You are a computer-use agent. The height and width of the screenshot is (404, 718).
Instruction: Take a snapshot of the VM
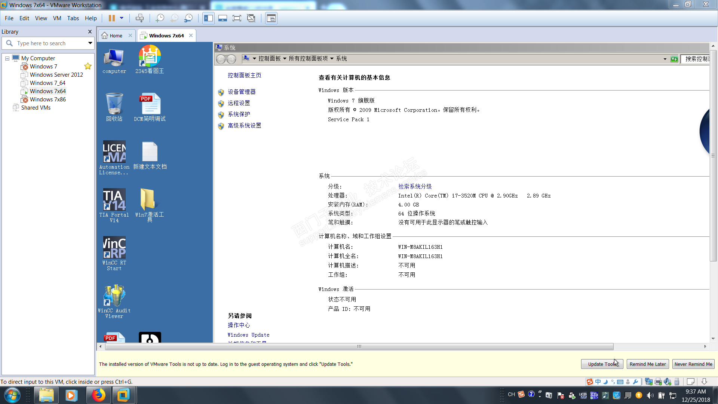coord(160,18)
